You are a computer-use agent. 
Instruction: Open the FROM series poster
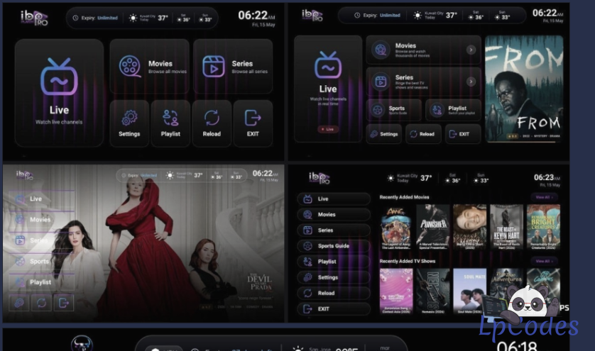click(524, 89)
